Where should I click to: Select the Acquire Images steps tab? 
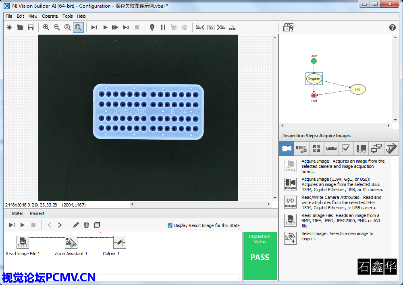[x=286, y=149]
